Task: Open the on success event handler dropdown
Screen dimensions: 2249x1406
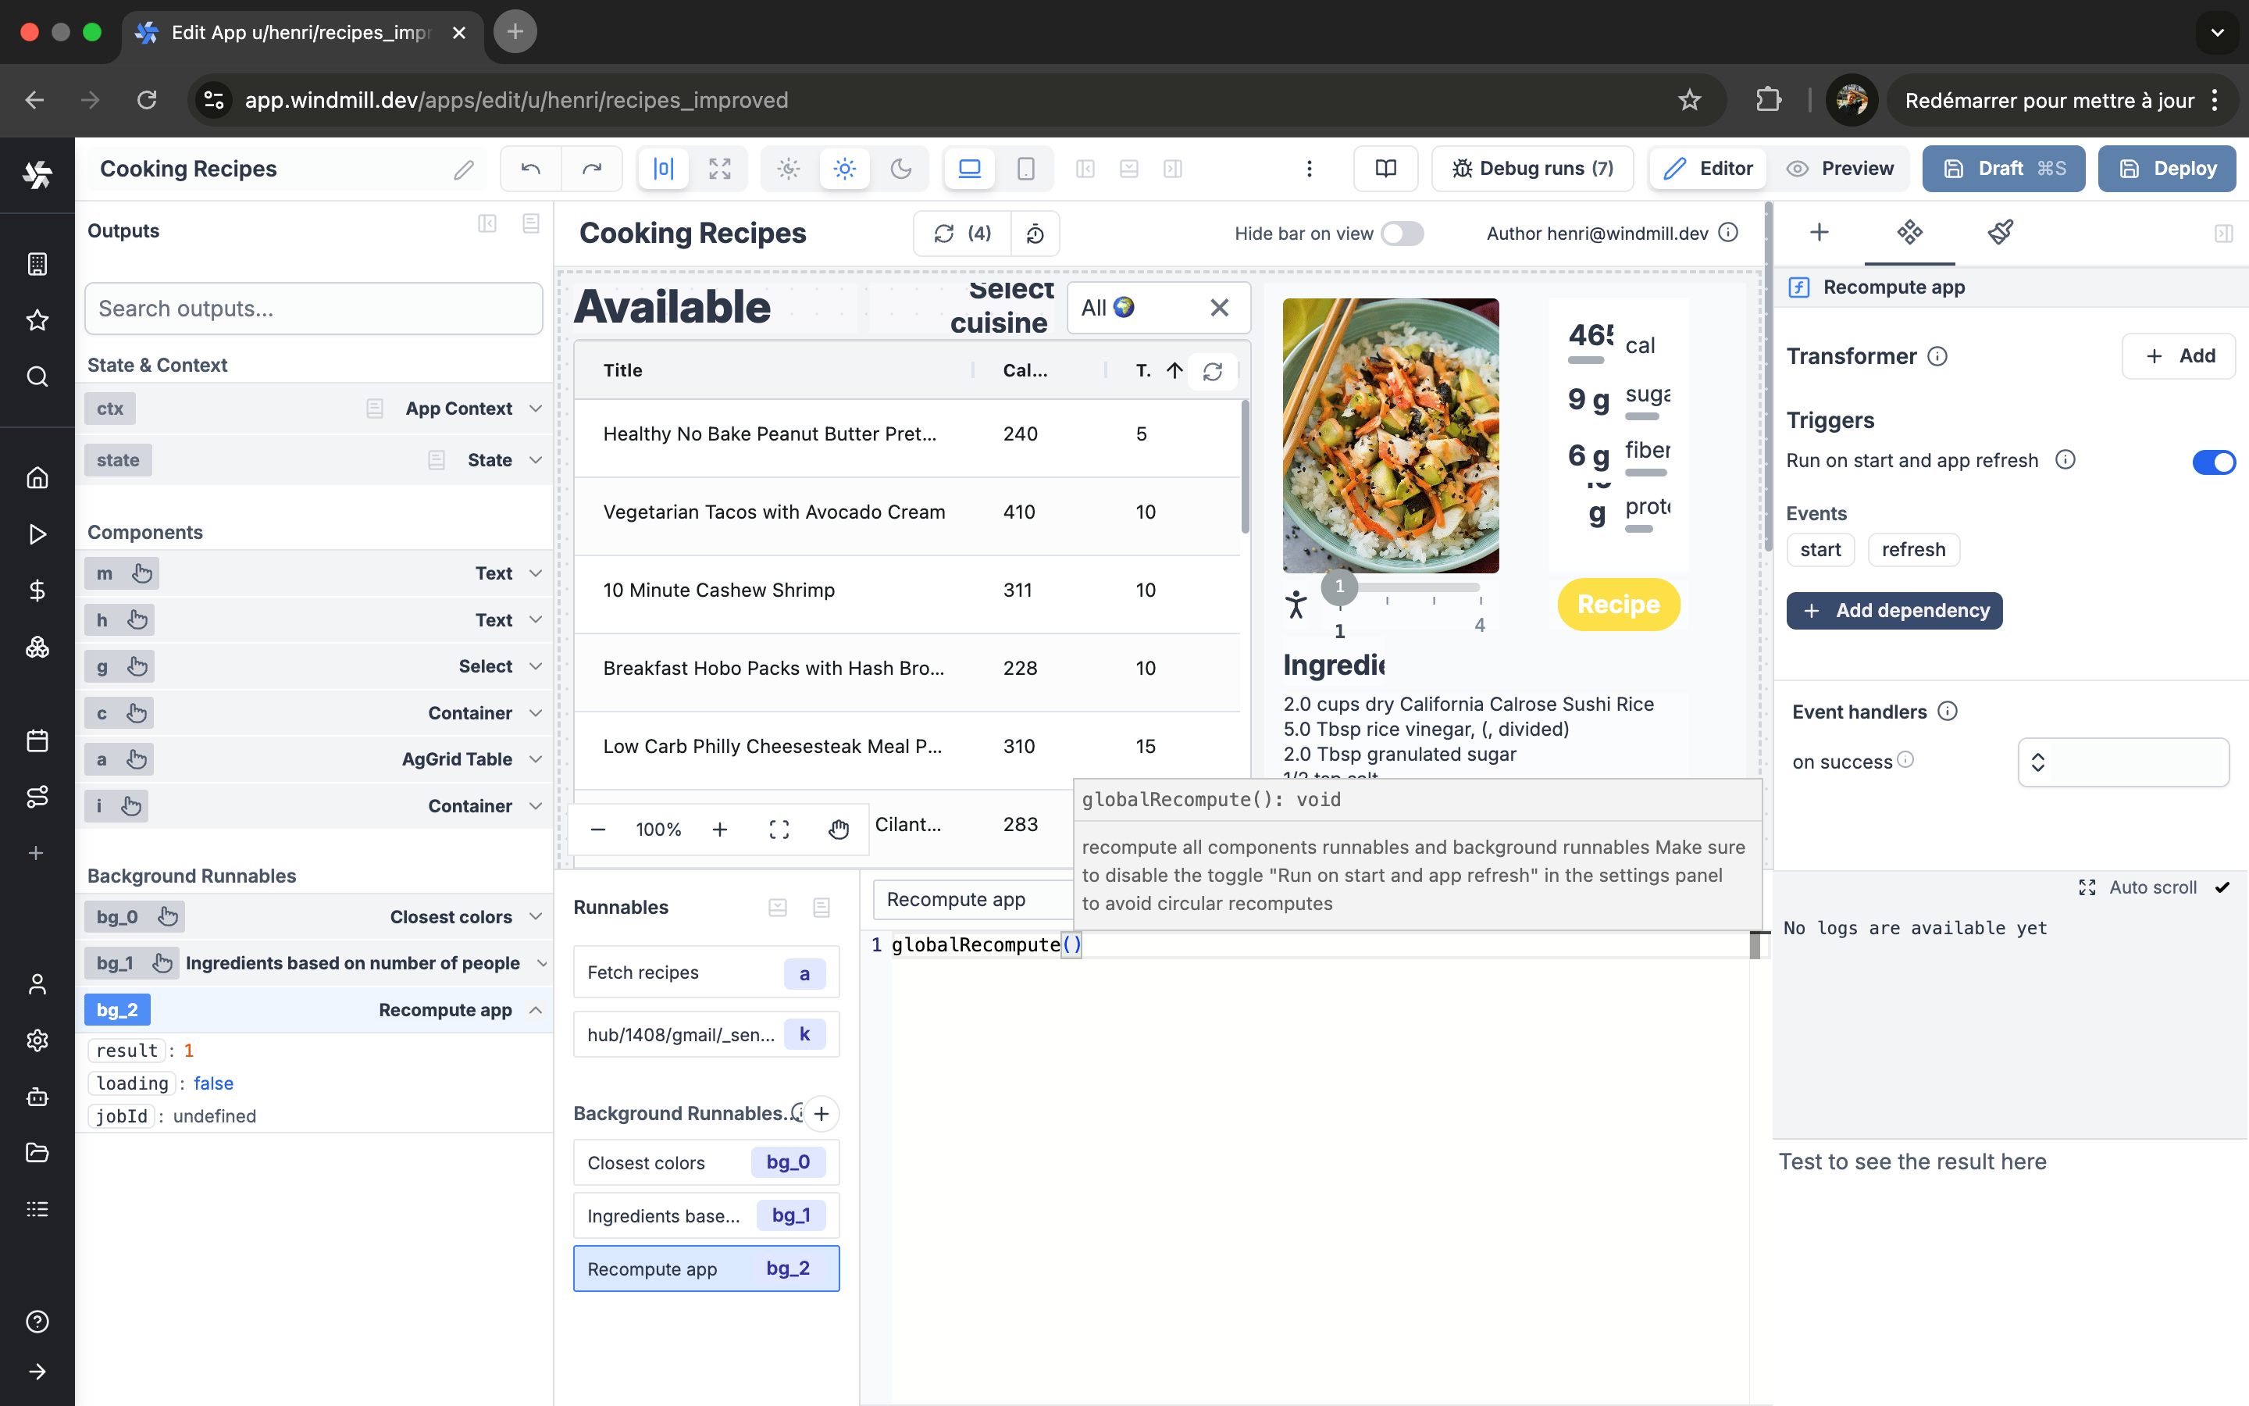Action: click(2122, 762)
